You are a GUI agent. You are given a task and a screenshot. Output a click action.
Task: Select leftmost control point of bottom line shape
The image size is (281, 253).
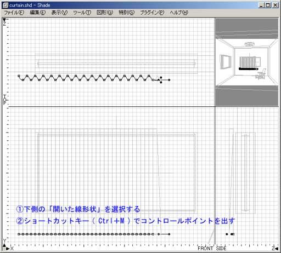tap(19, 234)
